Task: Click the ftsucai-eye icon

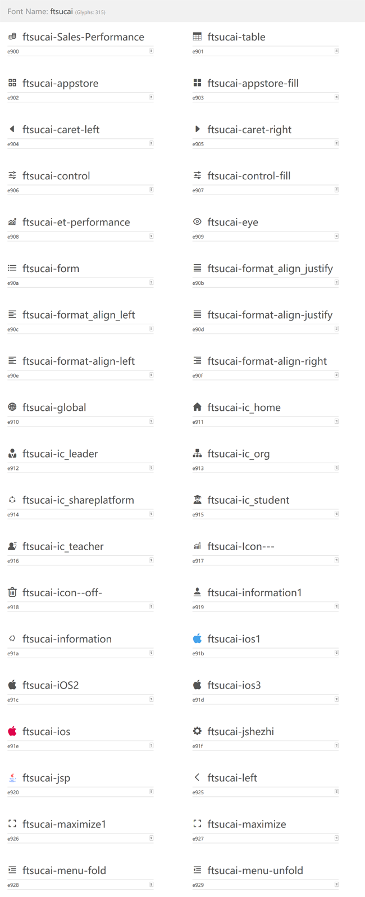Action: click(x=197, y=221)
